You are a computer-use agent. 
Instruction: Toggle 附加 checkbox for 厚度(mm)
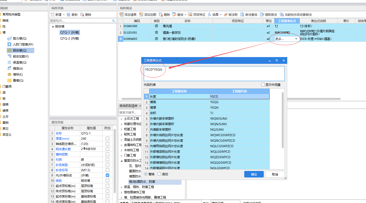point(107,138)
